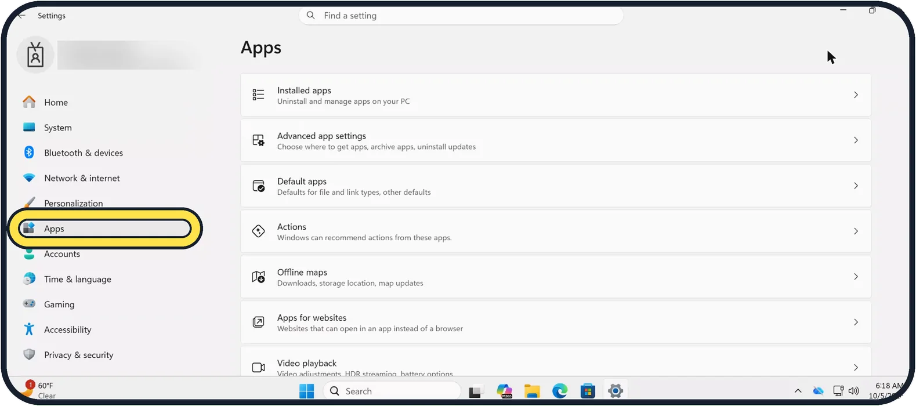The image size is (916, 406).
Task: Open the weather widget showing 60°F
Action: coord(41,390)
